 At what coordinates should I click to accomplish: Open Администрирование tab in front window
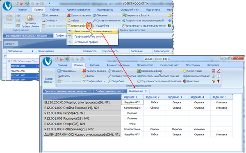(x=118, y=65)
